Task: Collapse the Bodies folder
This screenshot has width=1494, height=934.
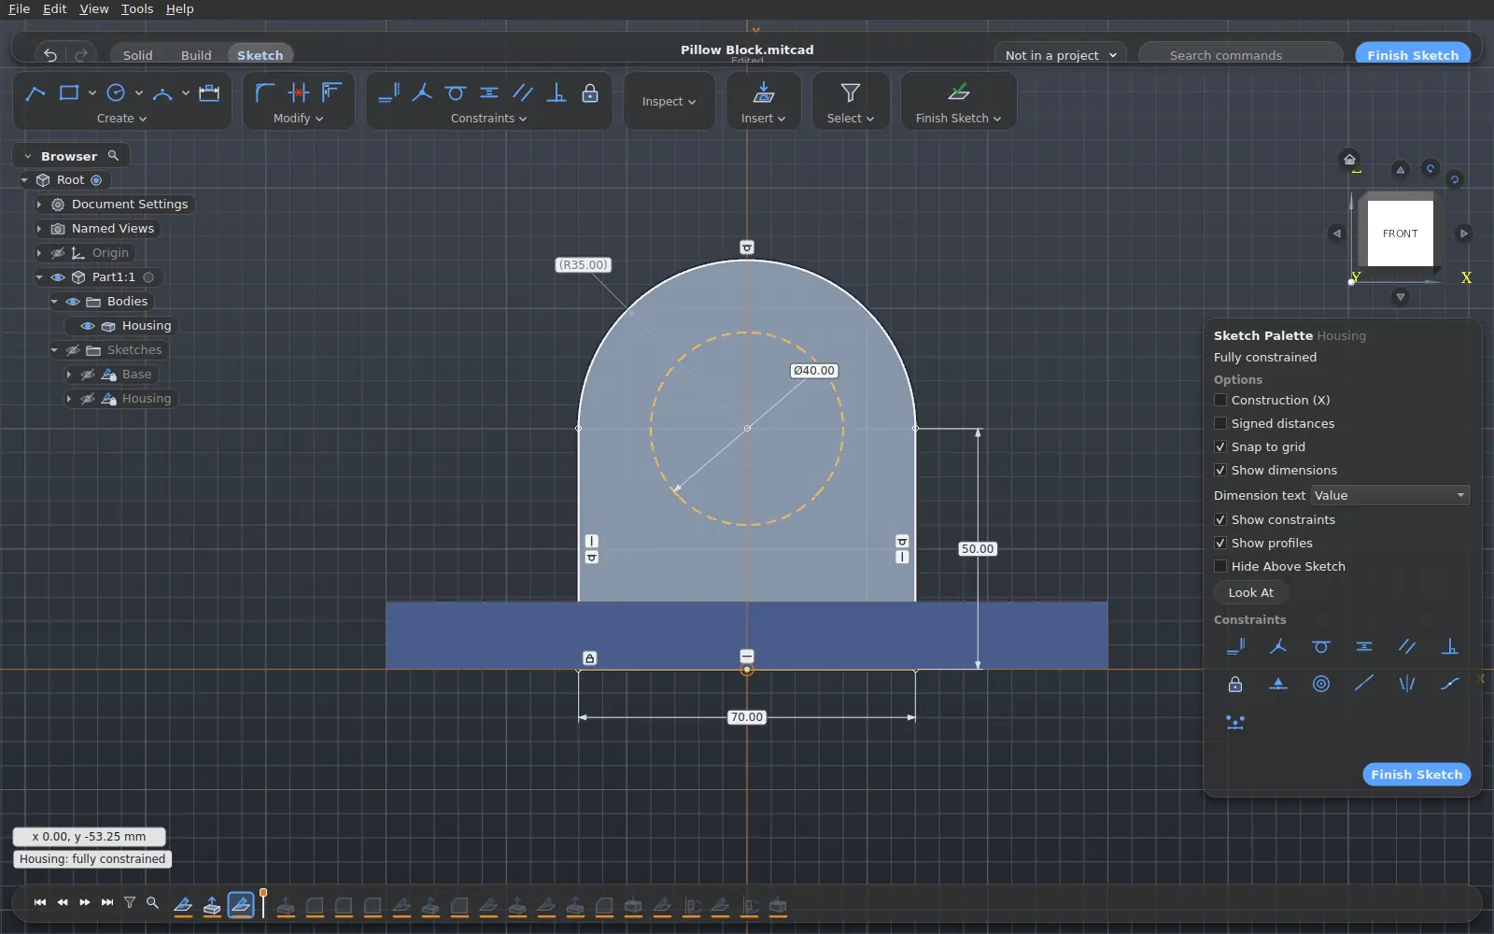Action: 54,302
